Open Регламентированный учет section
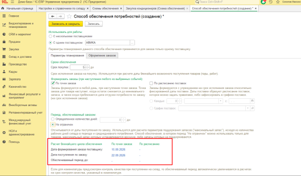Image resolution: width=301 pixels, height=176 pixels. pos(25,112)
